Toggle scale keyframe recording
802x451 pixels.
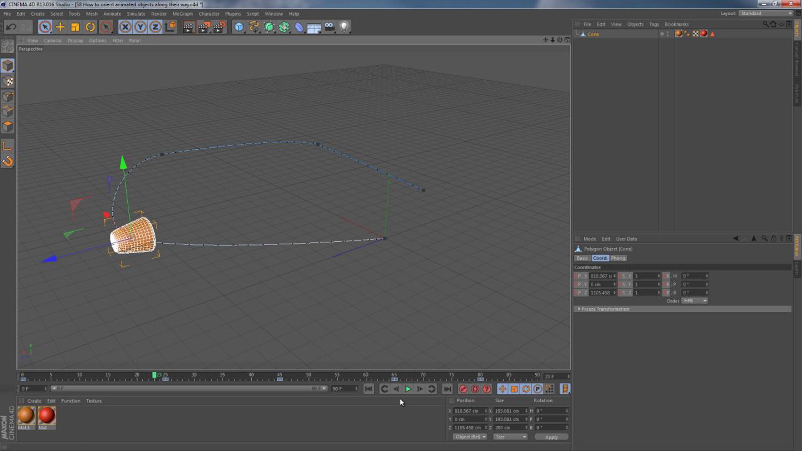[514, 389]
